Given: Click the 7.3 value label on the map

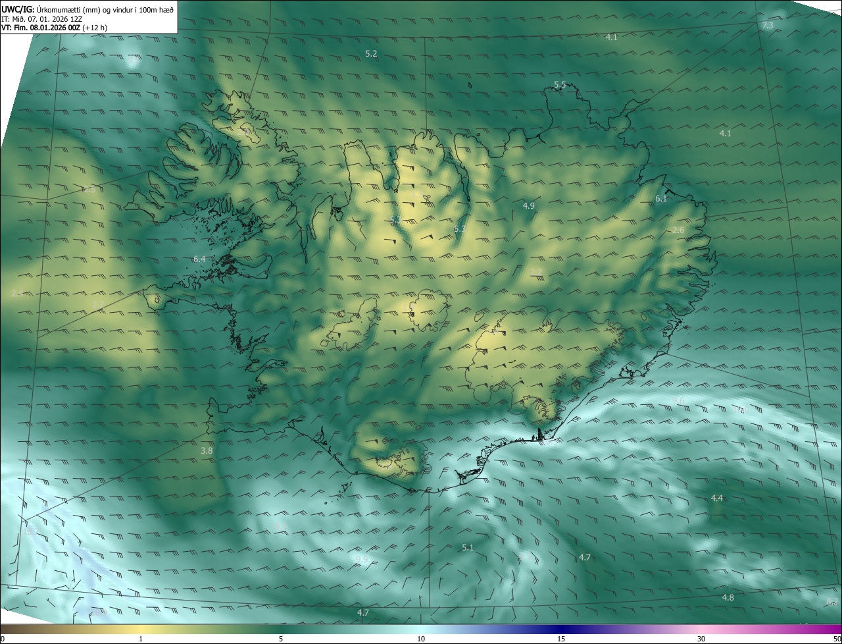Looking at the screenshot, I should (768, 25).
